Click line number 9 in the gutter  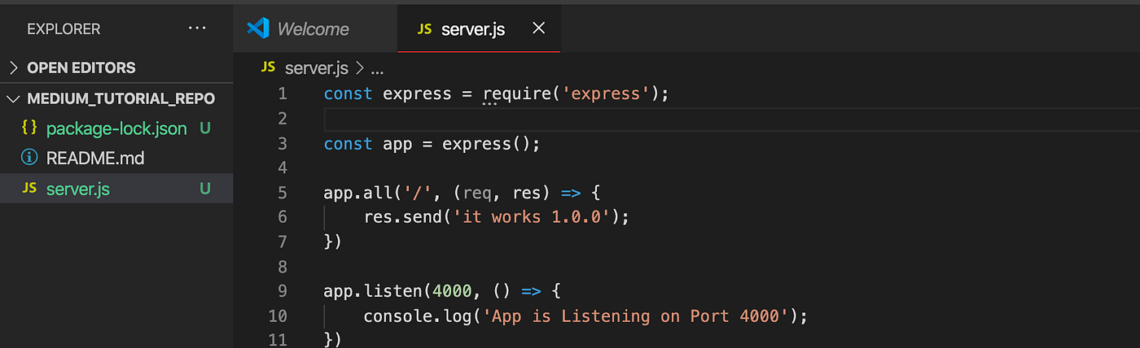282,291
